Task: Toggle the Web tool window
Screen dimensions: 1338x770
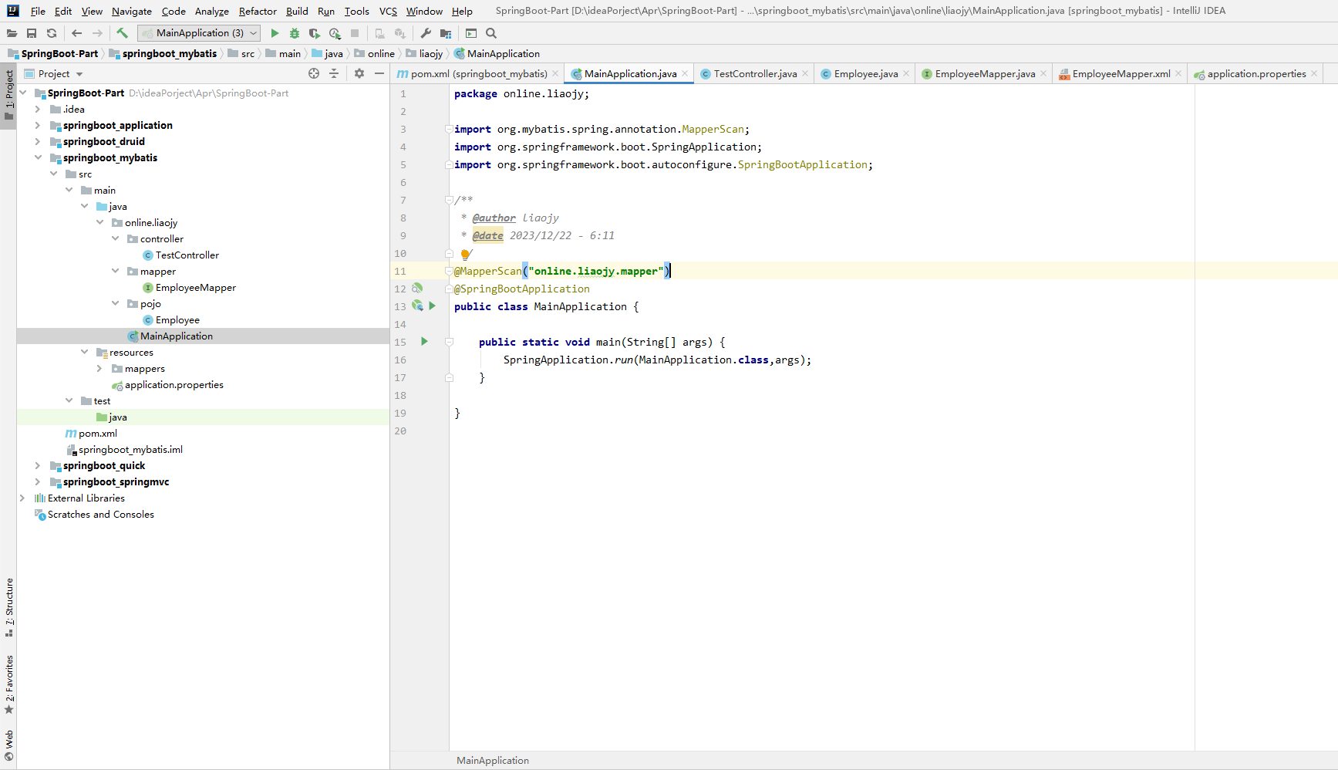Action: (8, 745)
